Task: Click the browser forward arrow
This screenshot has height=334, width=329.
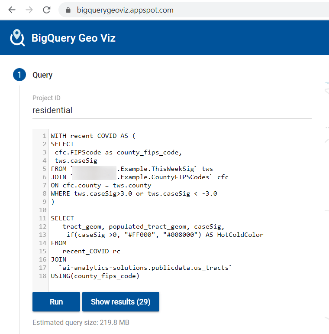Action: pyautogui.click(x=29, y=10)
